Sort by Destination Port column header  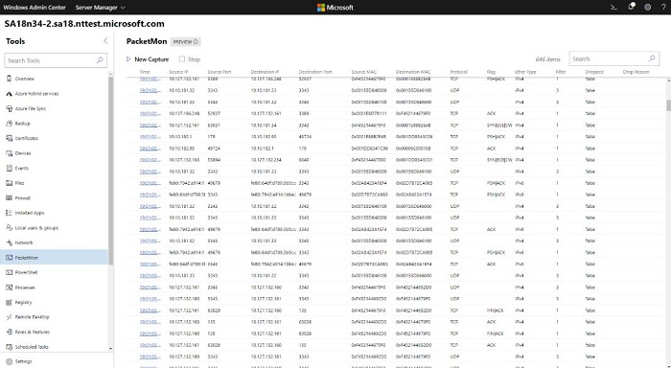[x=315, y=72]
